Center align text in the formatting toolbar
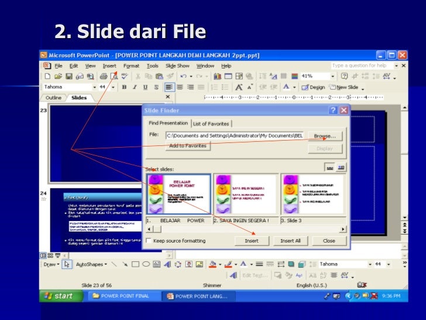The width and height of the screenshot is (426, 320). click(180, 87)
